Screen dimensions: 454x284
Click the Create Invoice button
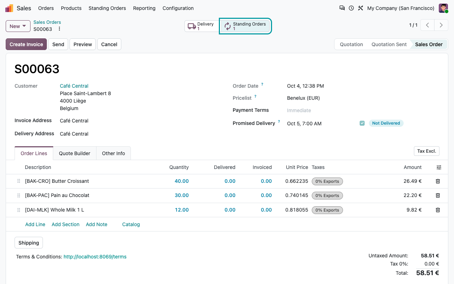(x=26, y=44)
